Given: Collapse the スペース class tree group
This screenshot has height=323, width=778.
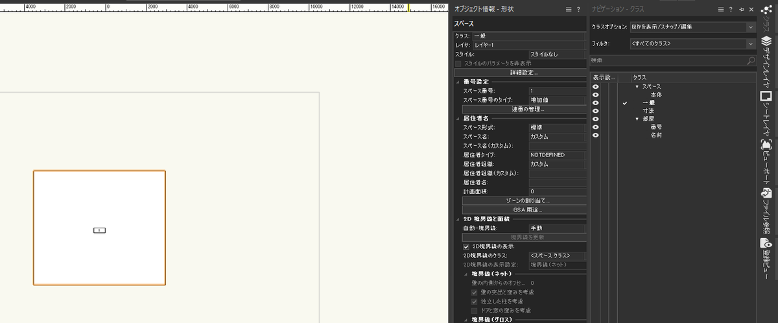Looking at the screenshot, I should [x=637, y=86].
